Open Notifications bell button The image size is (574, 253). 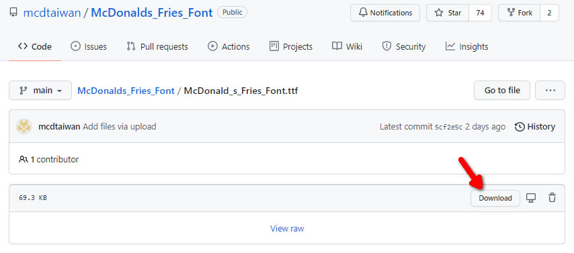[385, 13]
